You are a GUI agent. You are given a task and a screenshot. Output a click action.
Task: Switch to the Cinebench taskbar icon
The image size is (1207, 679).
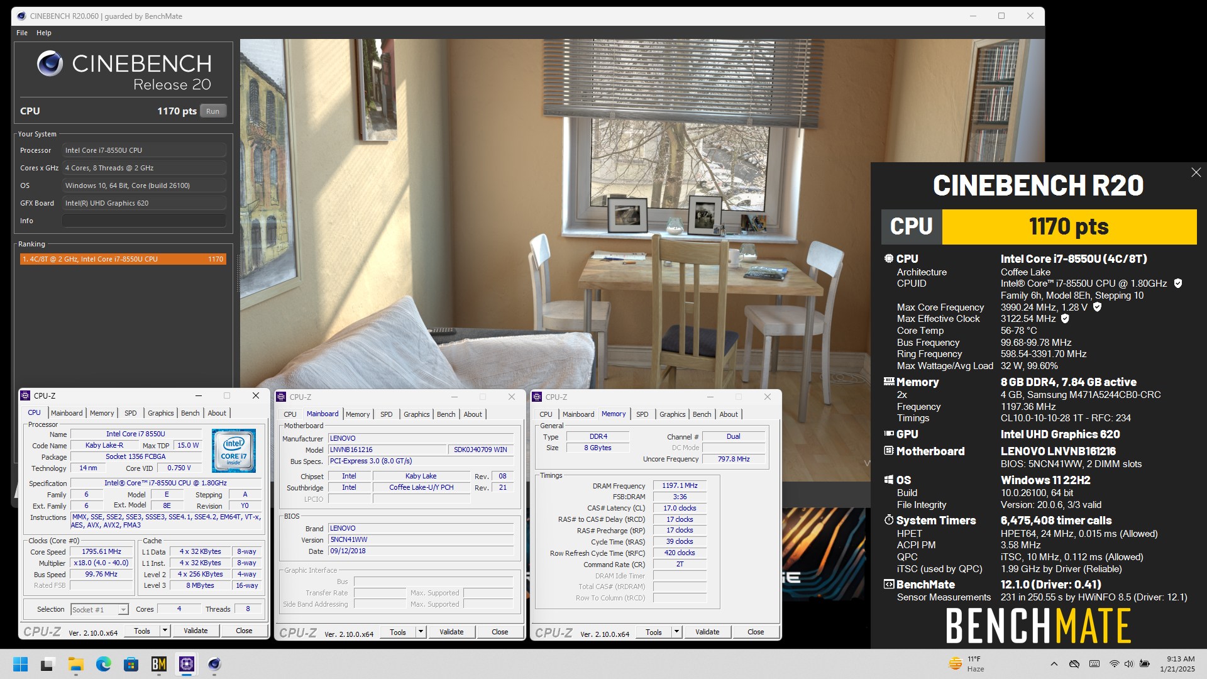[214, 664]
